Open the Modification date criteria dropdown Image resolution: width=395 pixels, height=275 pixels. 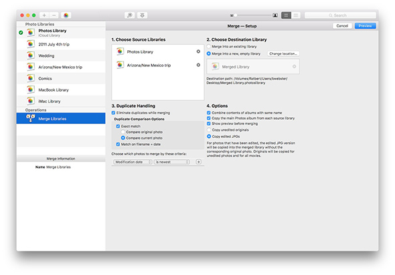(133, 162)
